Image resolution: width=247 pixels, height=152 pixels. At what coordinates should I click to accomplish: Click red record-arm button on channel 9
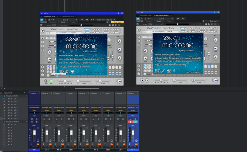point(130,122)
